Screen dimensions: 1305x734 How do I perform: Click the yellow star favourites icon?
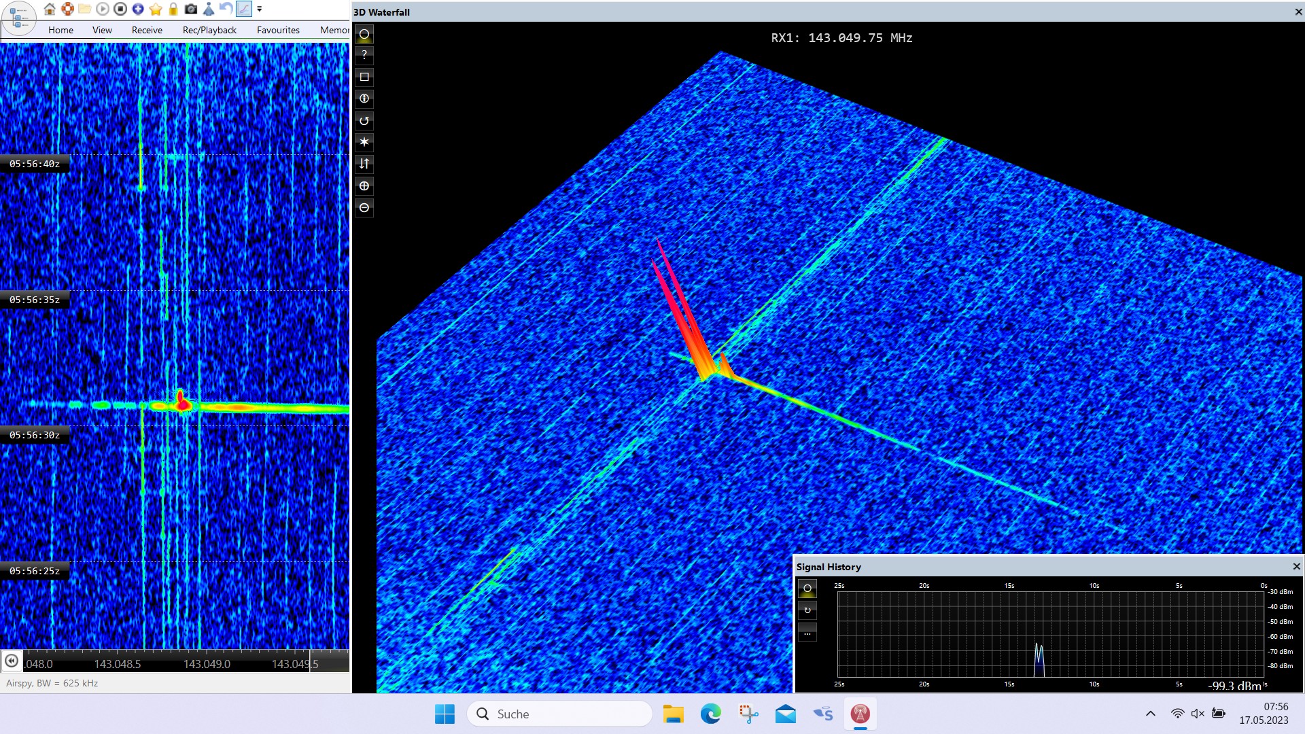tap(156, 9)
